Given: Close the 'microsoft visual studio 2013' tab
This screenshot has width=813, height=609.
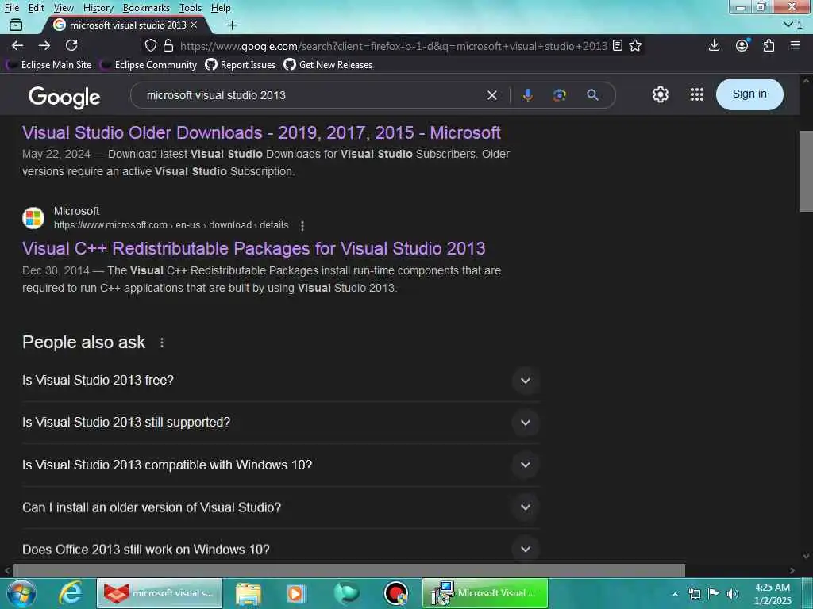Looking at the screenshot, I should pos(194,25).
